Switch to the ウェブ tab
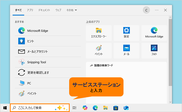This screenshot has height=112, width=182. pos(58,10)
